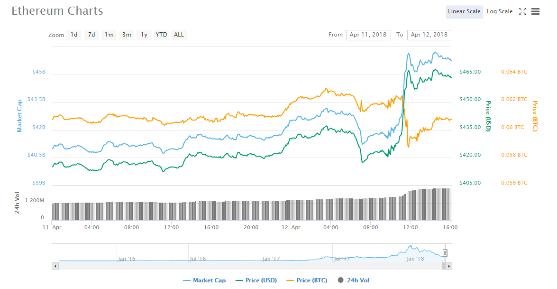Click the 12. Apr time axis label
Screen dimensions: 557x289
[291, 227]
